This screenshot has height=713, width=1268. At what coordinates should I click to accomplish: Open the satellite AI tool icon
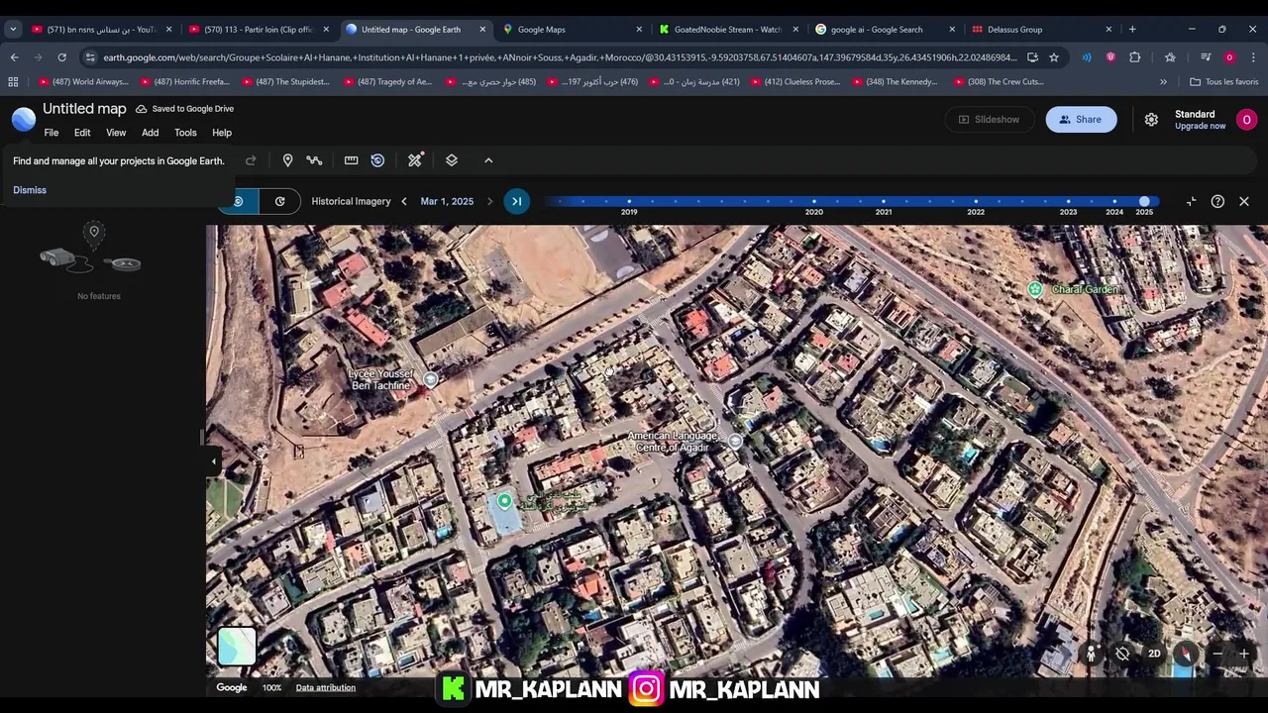(415, 159)
